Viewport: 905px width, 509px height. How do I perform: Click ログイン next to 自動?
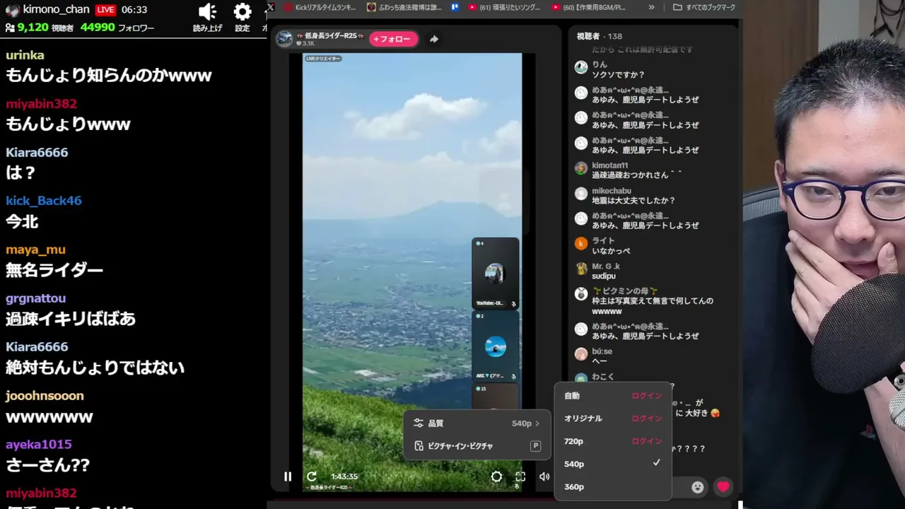(647, 396)
